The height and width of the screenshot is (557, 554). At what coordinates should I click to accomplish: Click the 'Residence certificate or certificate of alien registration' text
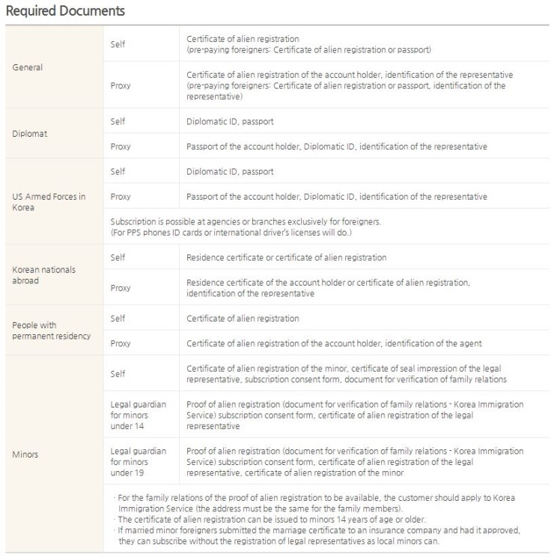tap(287, 257)
